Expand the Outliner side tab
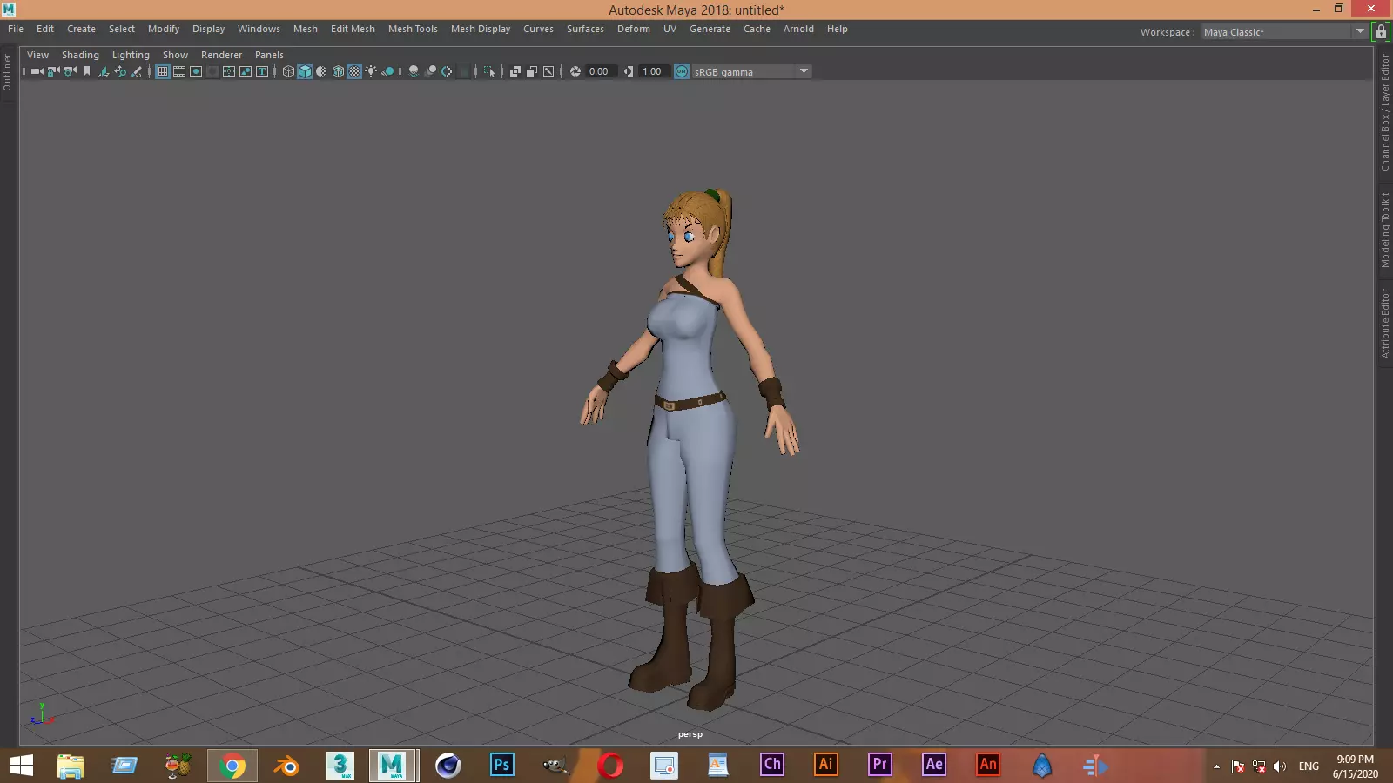The width and height of the screenshot is (1393, 783). coord(7,72)
